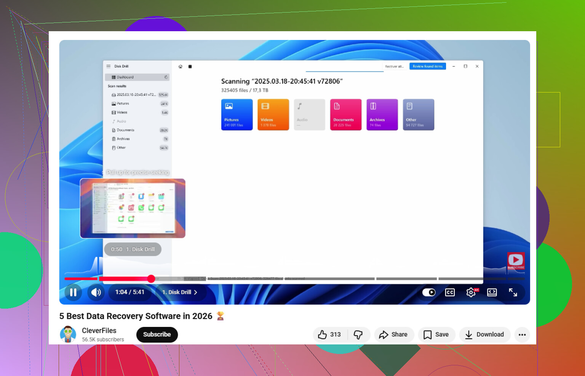Open the purple Archives category tile
This screenshot has width=585, height=376.
[382, 115]
